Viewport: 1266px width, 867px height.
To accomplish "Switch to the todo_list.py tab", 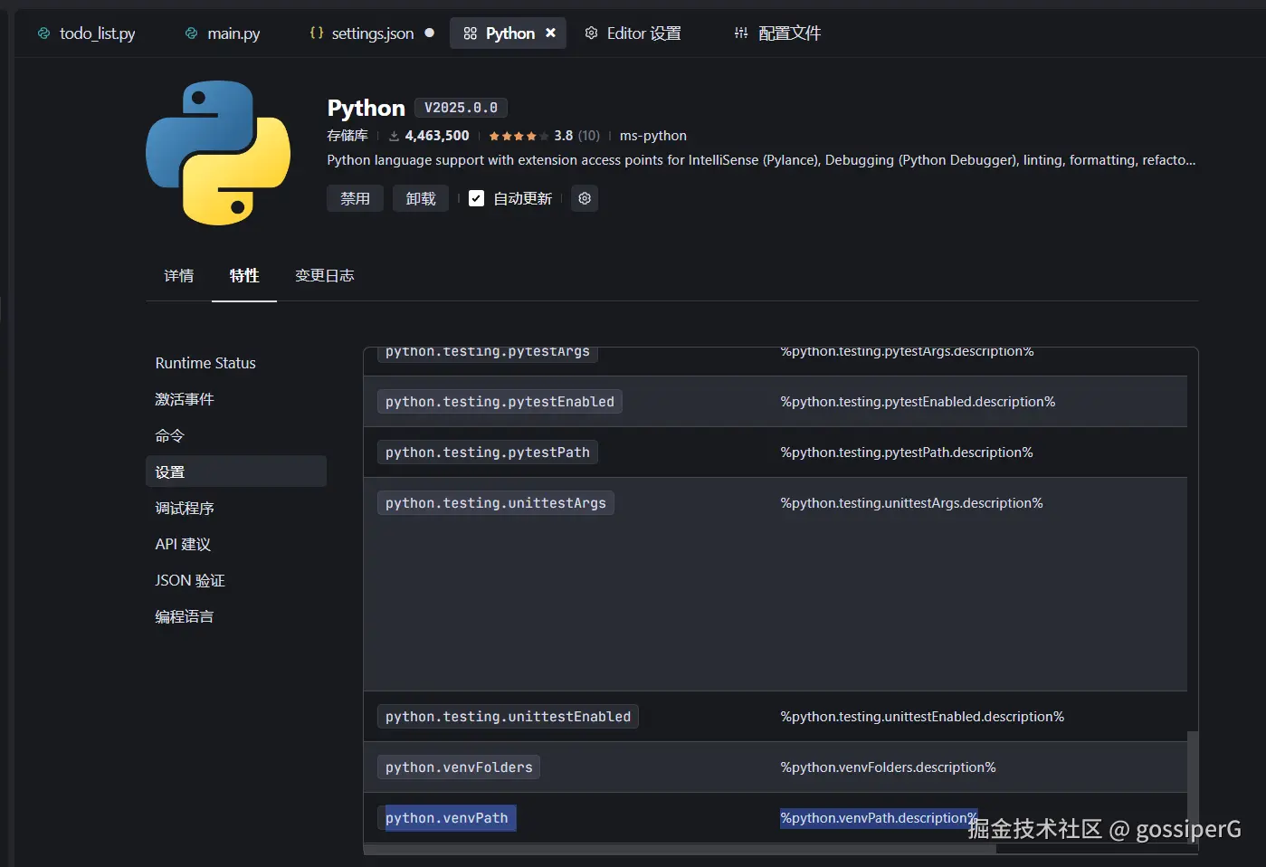I will click(87, 33).
